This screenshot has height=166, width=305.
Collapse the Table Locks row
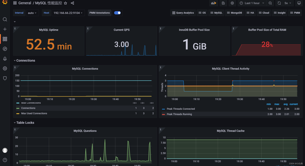(x=24, y=123)
